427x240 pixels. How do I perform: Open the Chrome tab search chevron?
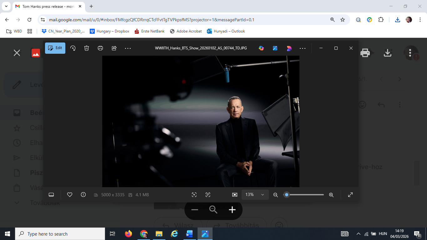tap(6, 6)
